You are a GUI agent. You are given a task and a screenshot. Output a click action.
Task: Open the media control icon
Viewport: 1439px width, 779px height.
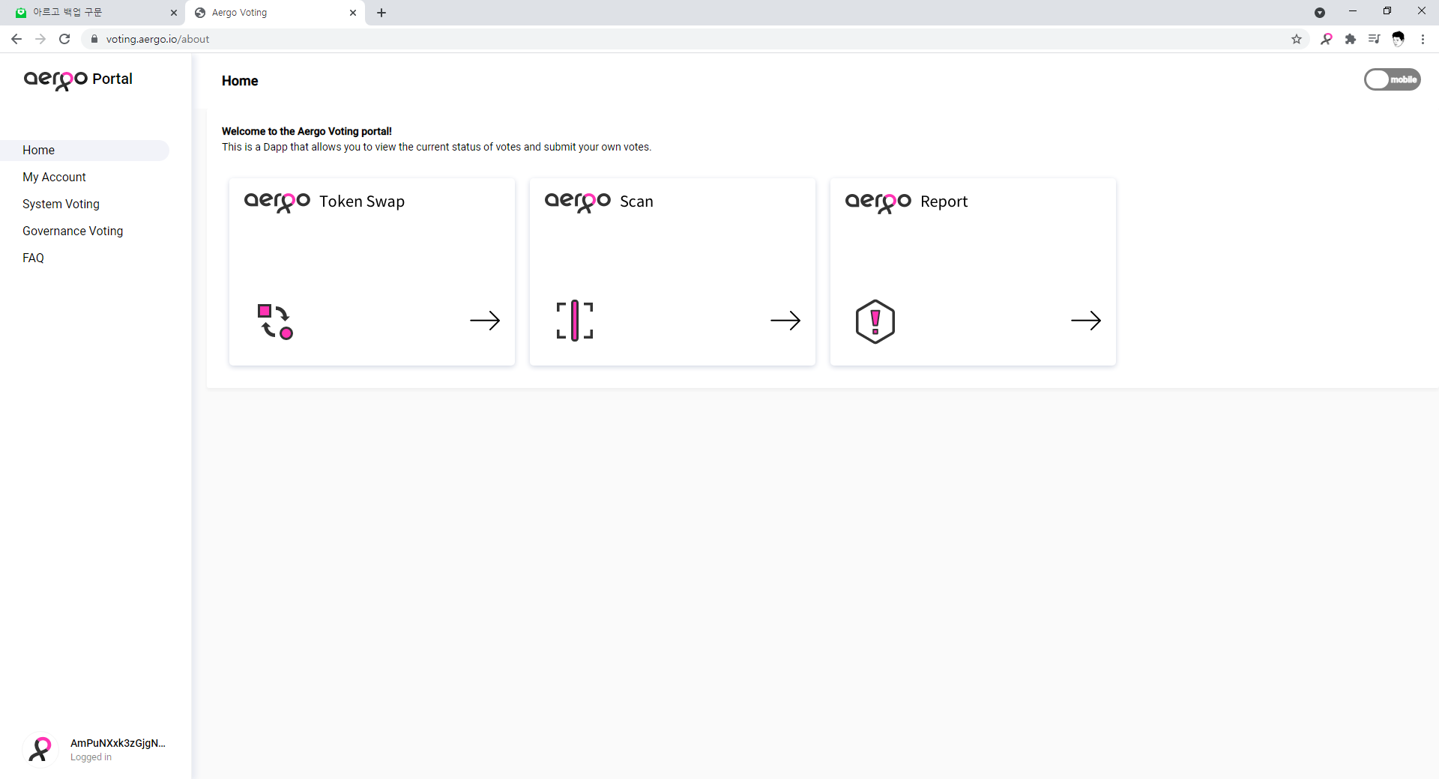pos(1374,39)
